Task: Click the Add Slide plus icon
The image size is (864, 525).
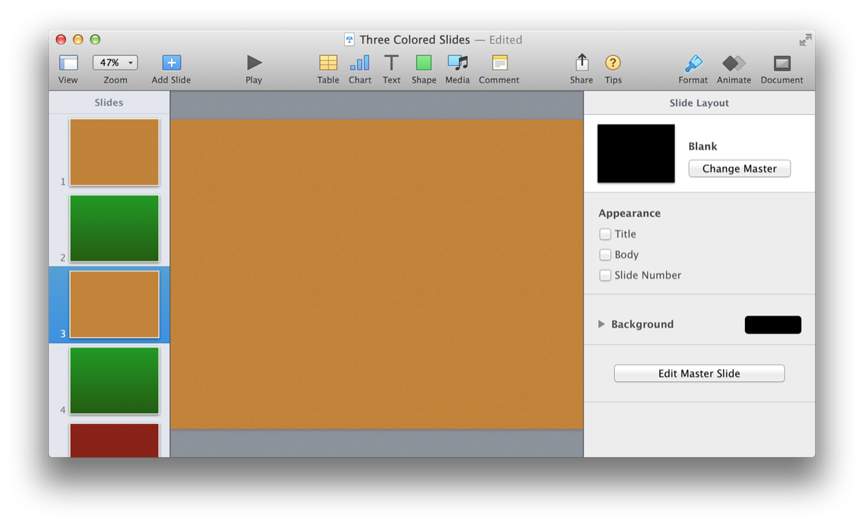Action: click(171, 63)
